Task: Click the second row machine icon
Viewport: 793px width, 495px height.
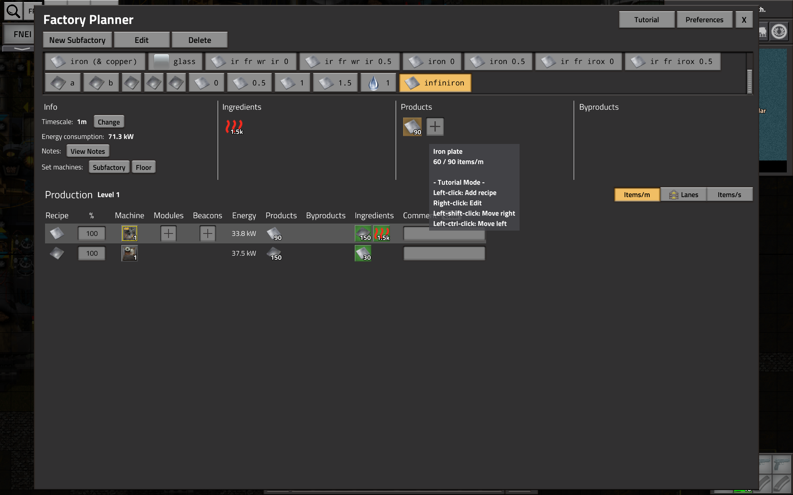Action: [x=129, y=253]
